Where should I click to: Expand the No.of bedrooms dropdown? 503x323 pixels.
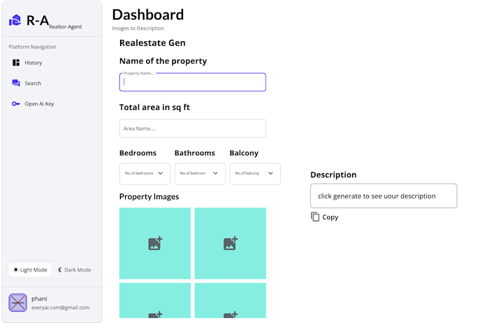145,173
